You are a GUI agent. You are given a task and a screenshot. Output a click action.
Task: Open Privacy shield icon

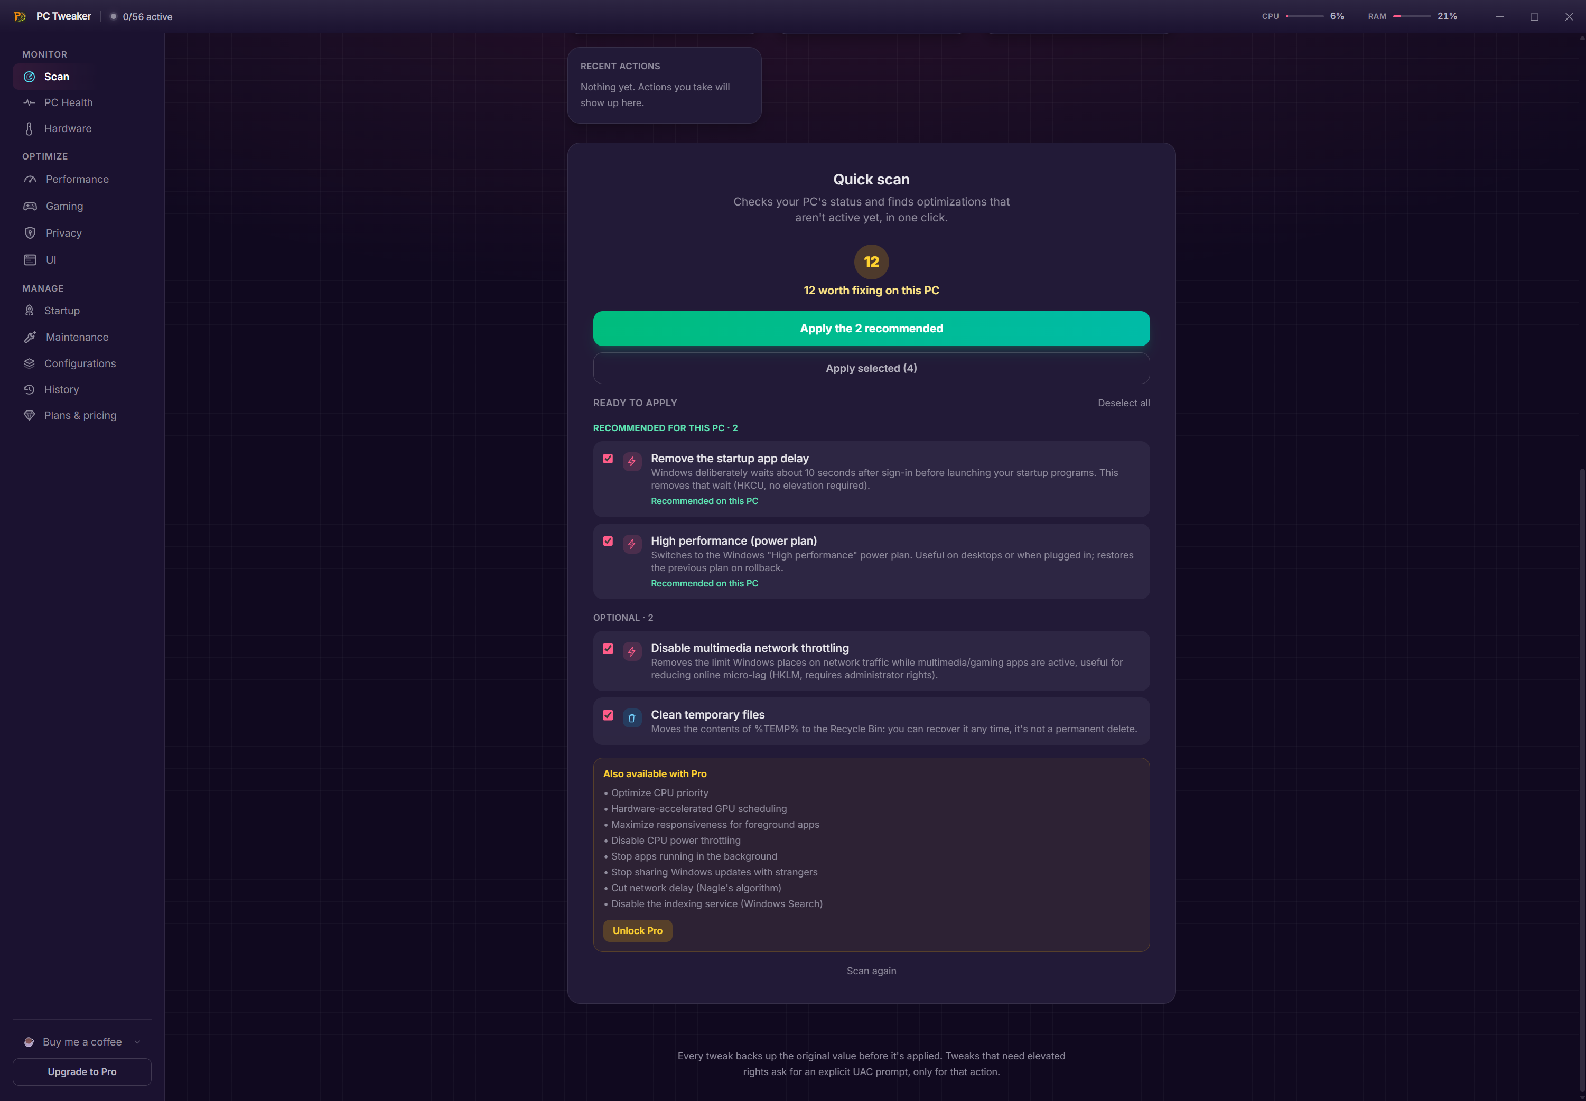(x=30, y=233)
